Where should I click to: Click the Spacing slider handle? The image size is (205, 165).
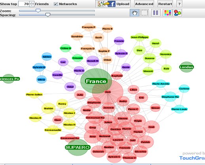(48, 15)
